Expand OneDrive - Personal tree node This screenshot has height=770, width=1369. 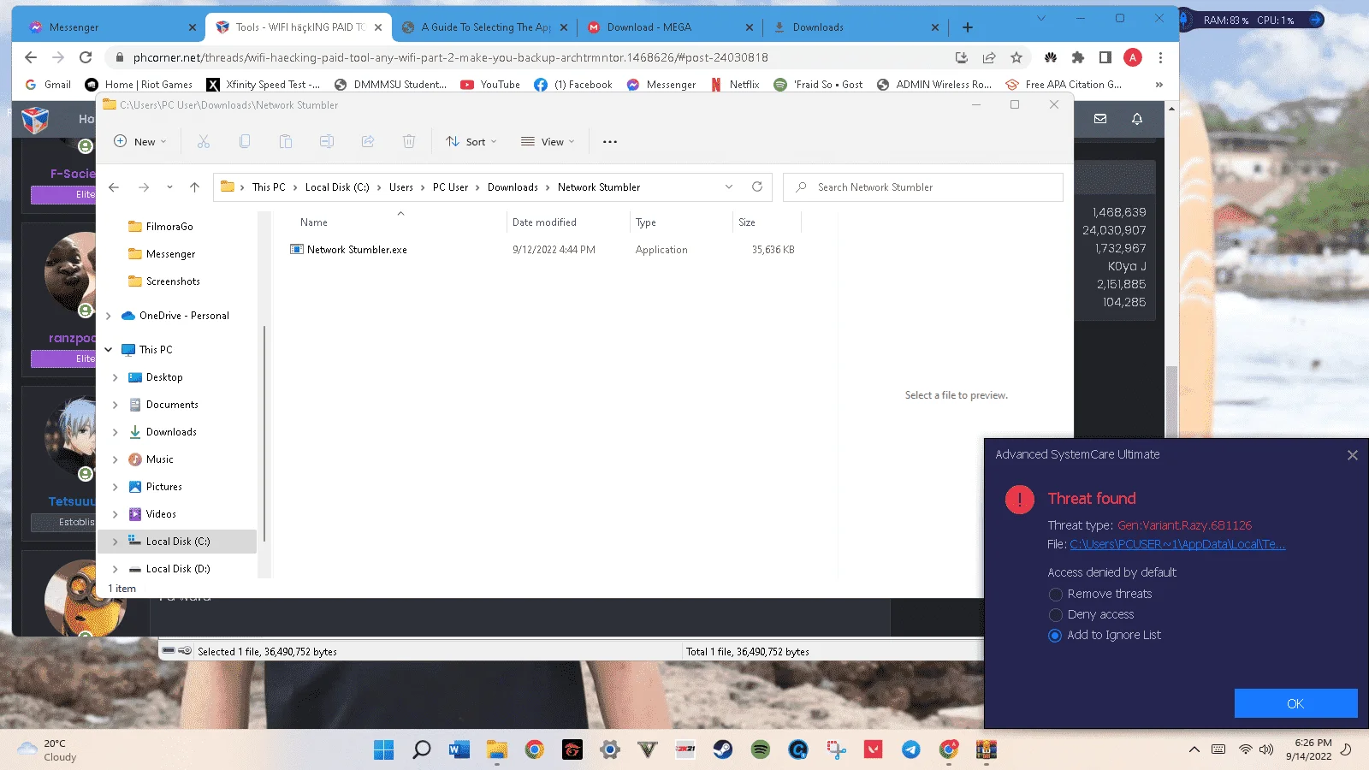[109, 316]
